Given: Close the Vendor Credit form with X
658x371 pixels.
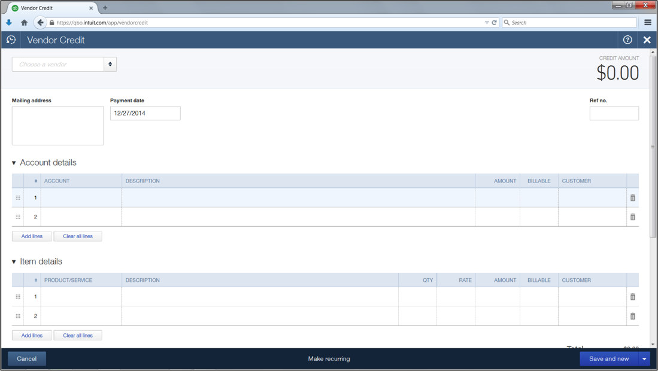Looking at the screenshot, I should [647, 40].
